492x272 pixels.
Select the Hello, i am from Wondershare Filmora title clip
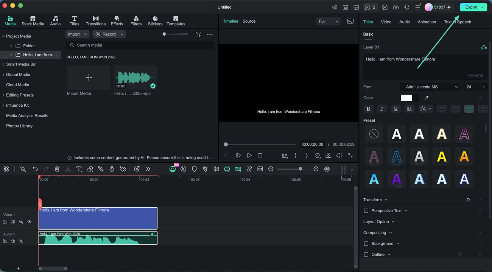pos(98,218)
